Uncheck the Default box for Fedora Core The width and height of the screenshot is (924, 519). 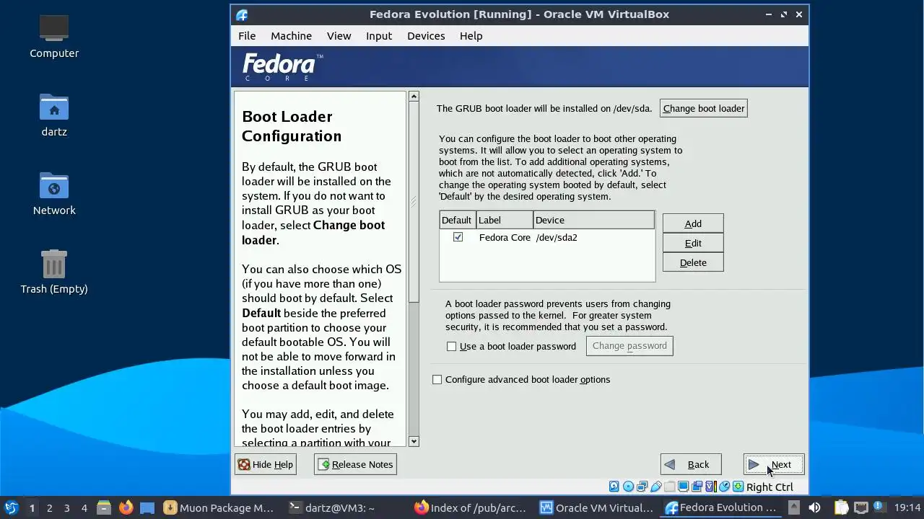(x=458, y=237)
